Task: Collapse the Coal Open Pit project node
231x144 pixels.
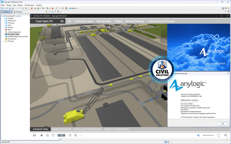Action: [2, 16]
